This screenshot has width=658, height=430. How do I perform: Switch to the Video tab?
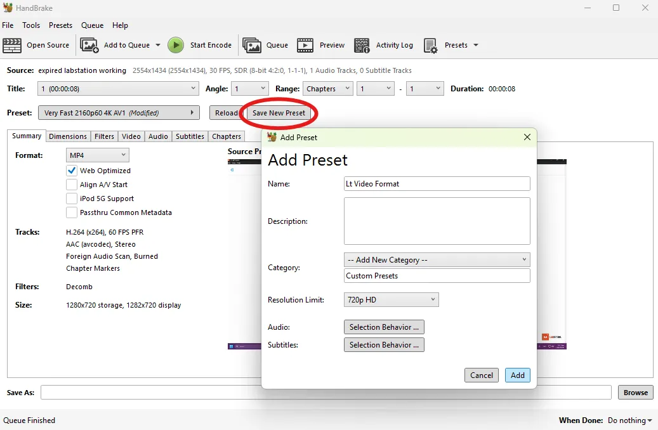point(131,136)
